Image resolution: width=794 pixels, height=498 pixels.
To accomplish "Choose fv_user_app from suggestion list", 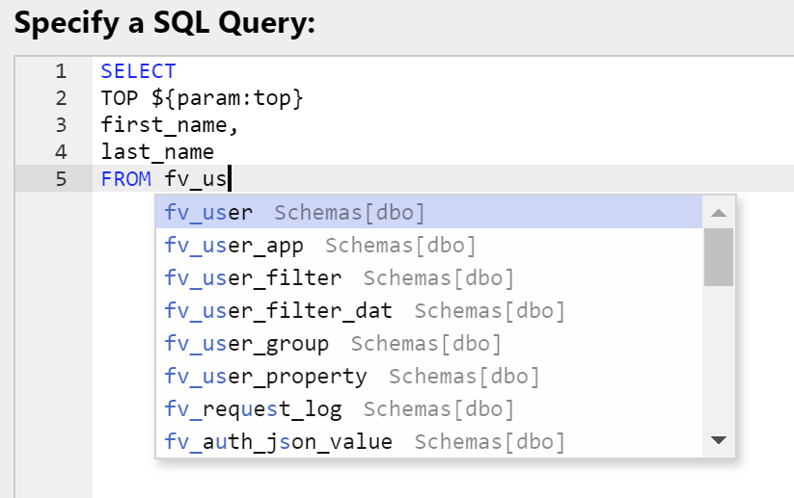I will click(429, 246).
